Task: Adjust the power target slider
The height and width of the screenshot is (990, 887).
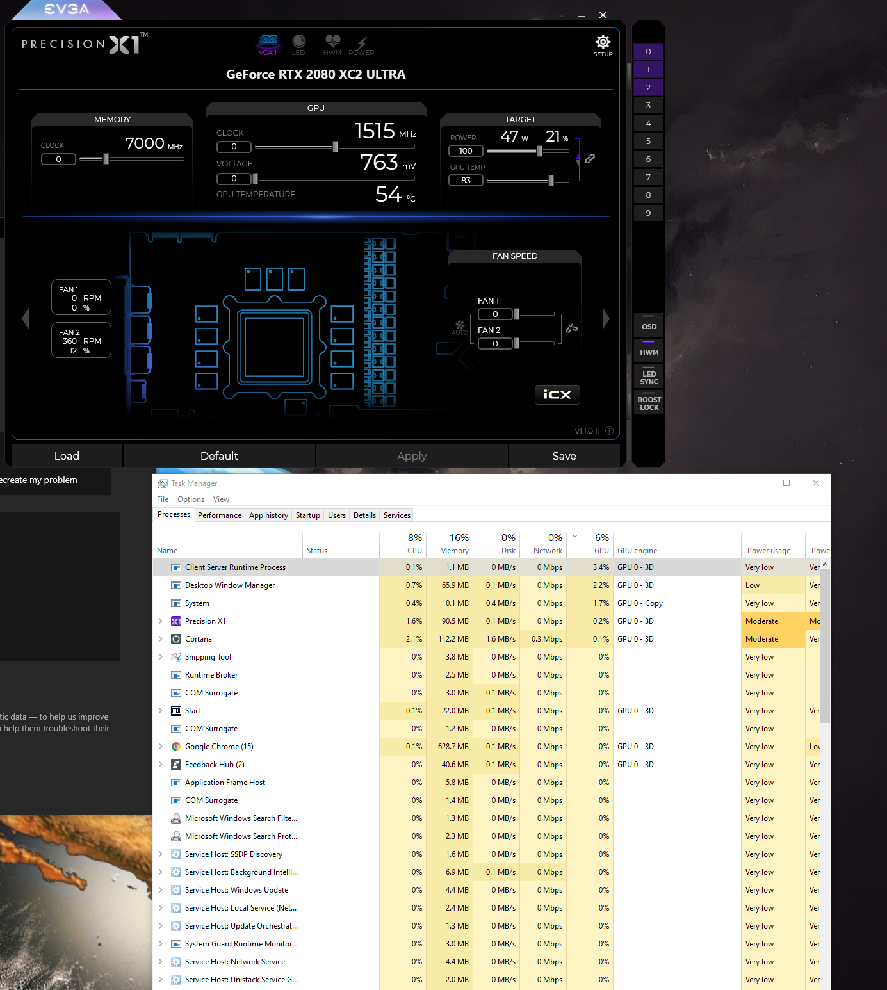Action: point(539,151)
